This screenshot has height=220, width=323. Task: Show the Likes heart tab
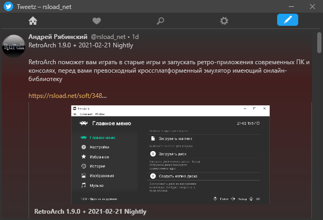96,21
